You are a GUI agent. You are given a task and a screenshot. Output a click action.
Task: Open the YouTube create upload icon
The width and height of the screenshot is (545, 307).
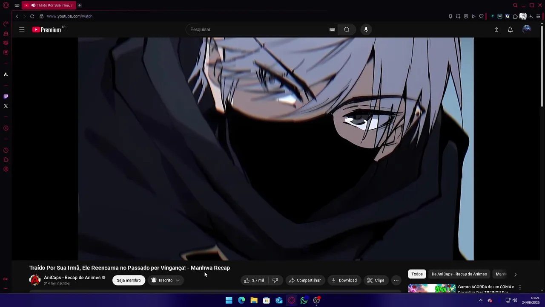coord(496,29)
